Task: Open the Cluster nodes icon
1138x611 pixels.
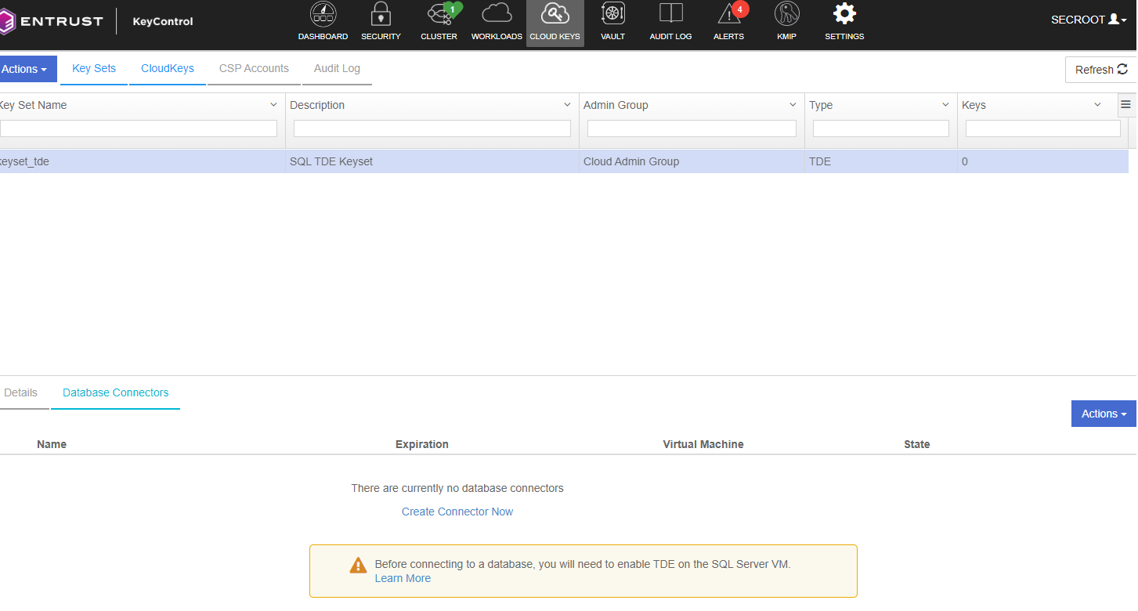Action: 439,14
